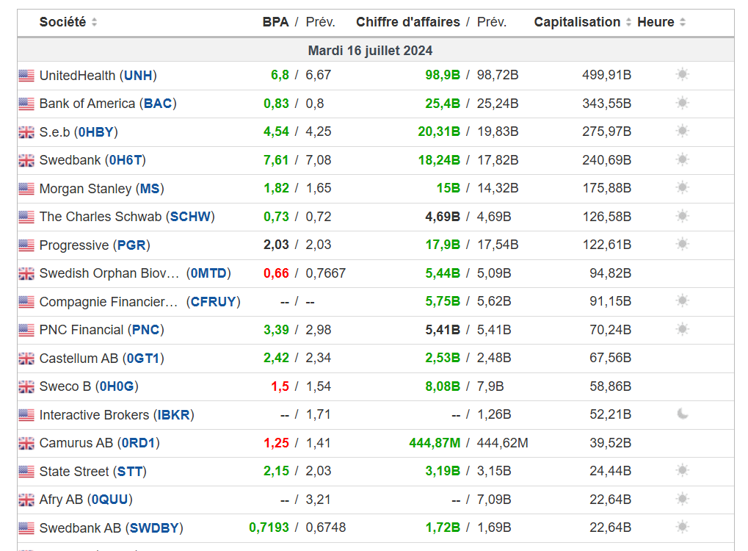Click the US flag beside Progressive

[x=26, y=245]
